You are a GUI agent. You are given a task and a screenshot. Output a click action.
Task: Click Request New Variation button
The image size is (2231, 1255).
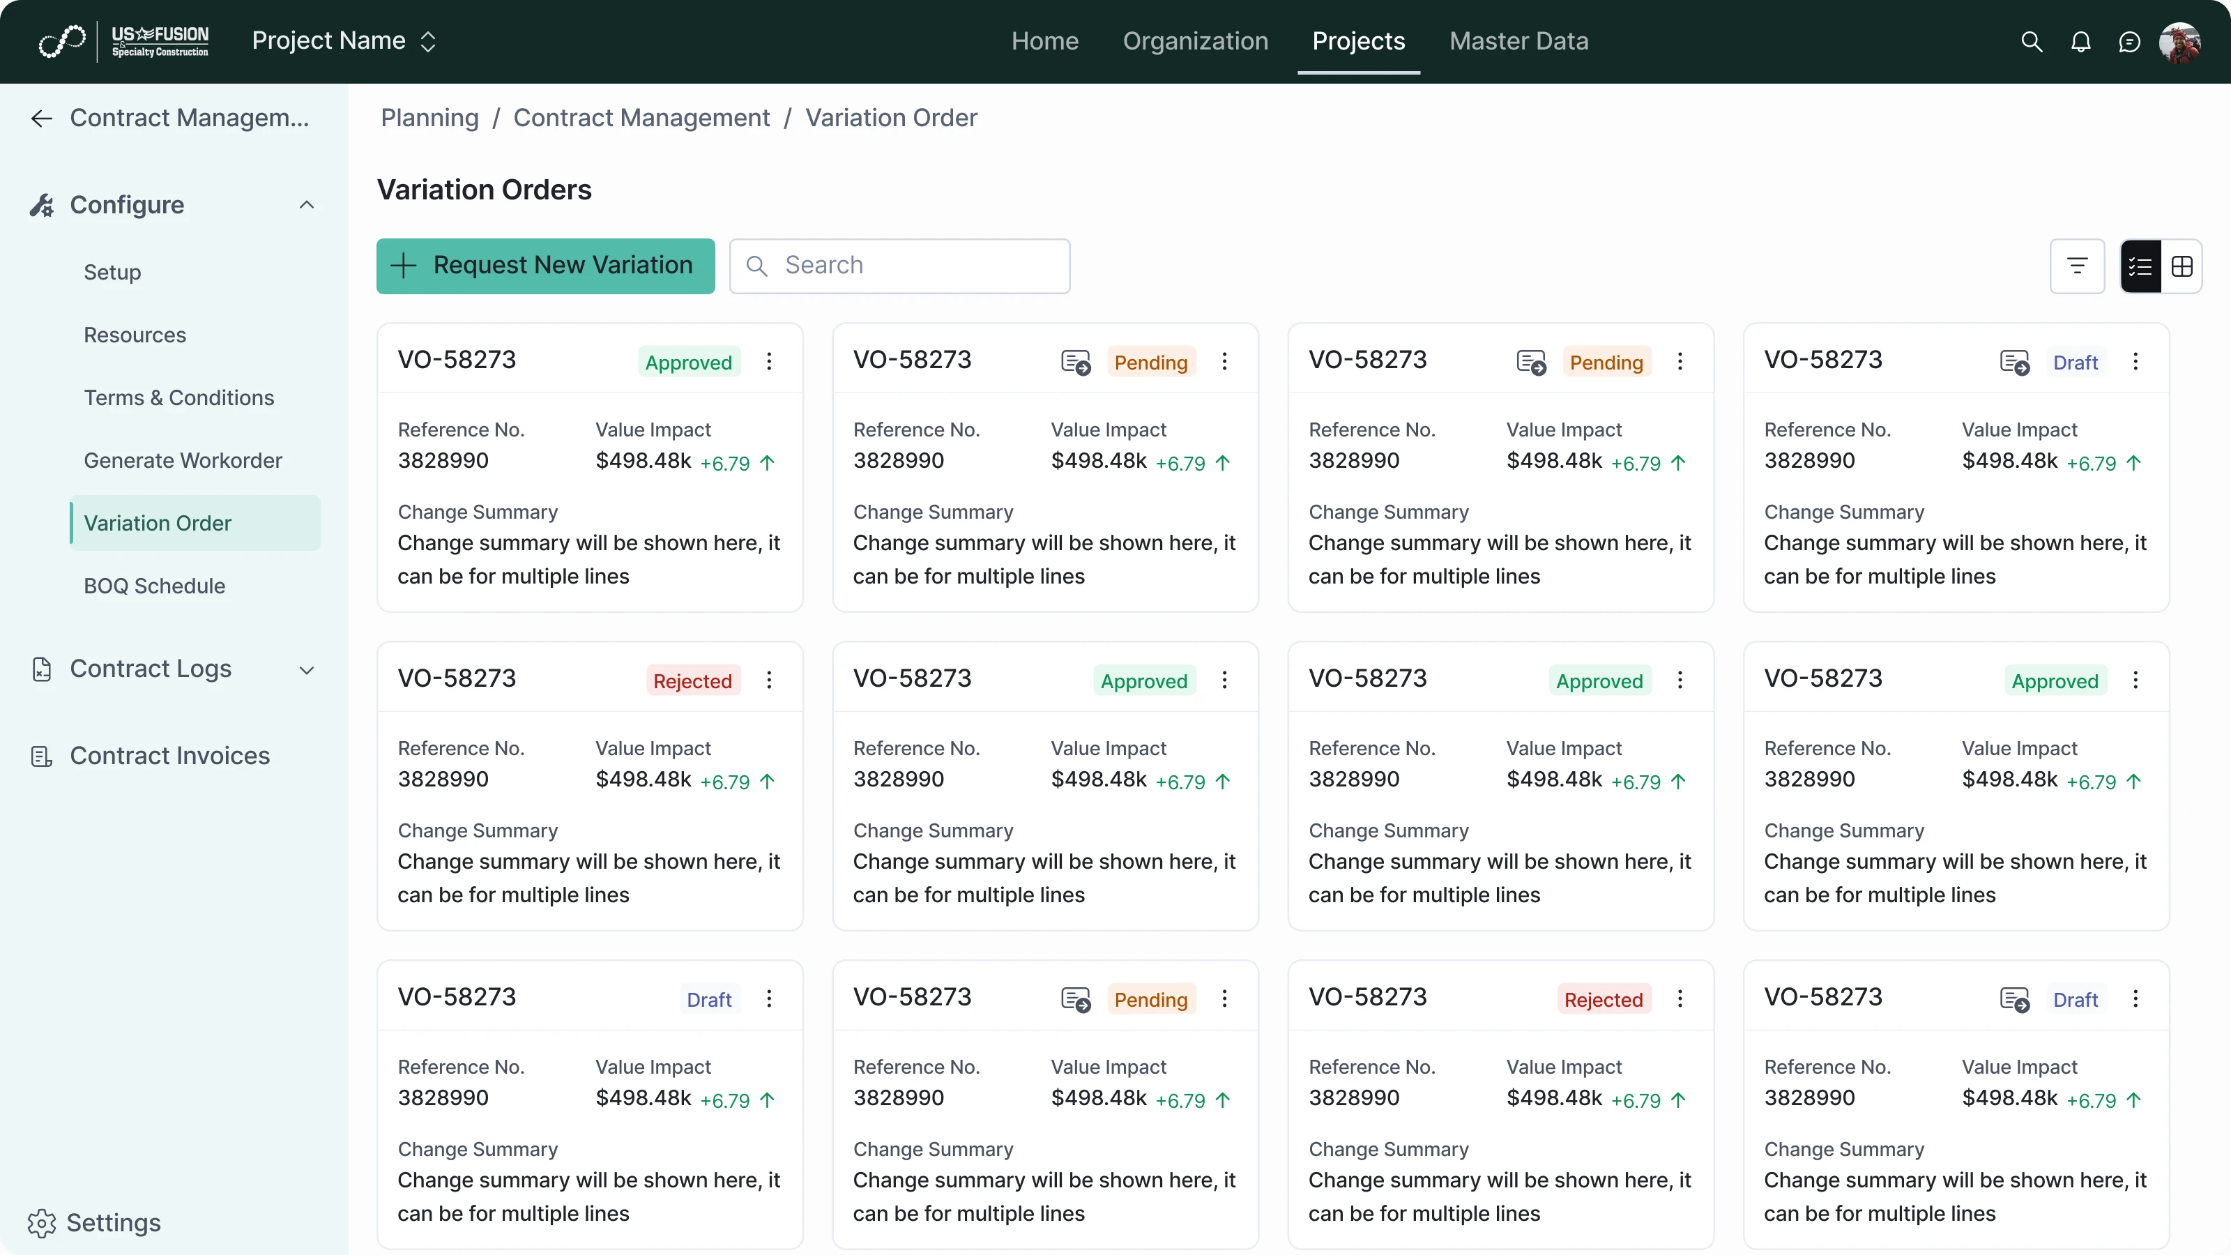pyautogui.click(x=546, y=266)
